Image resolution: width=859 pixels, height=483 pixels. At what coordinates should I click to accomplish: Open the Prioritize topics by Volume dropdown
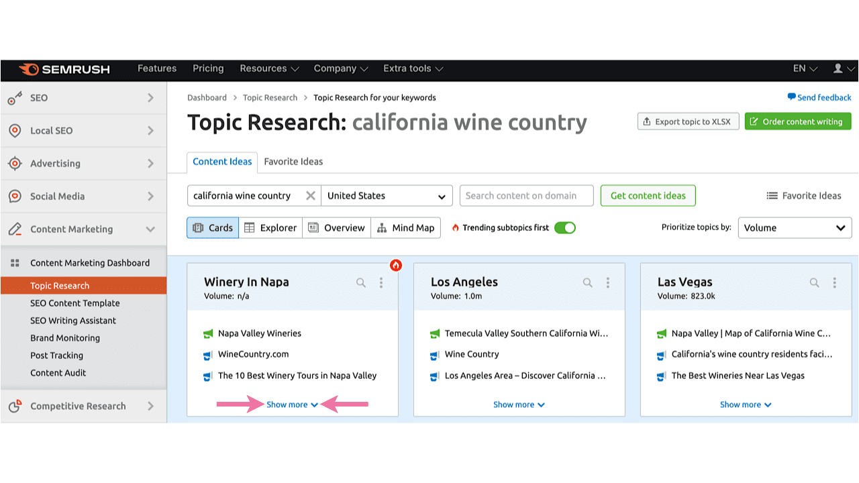click(x=795, y=227)
